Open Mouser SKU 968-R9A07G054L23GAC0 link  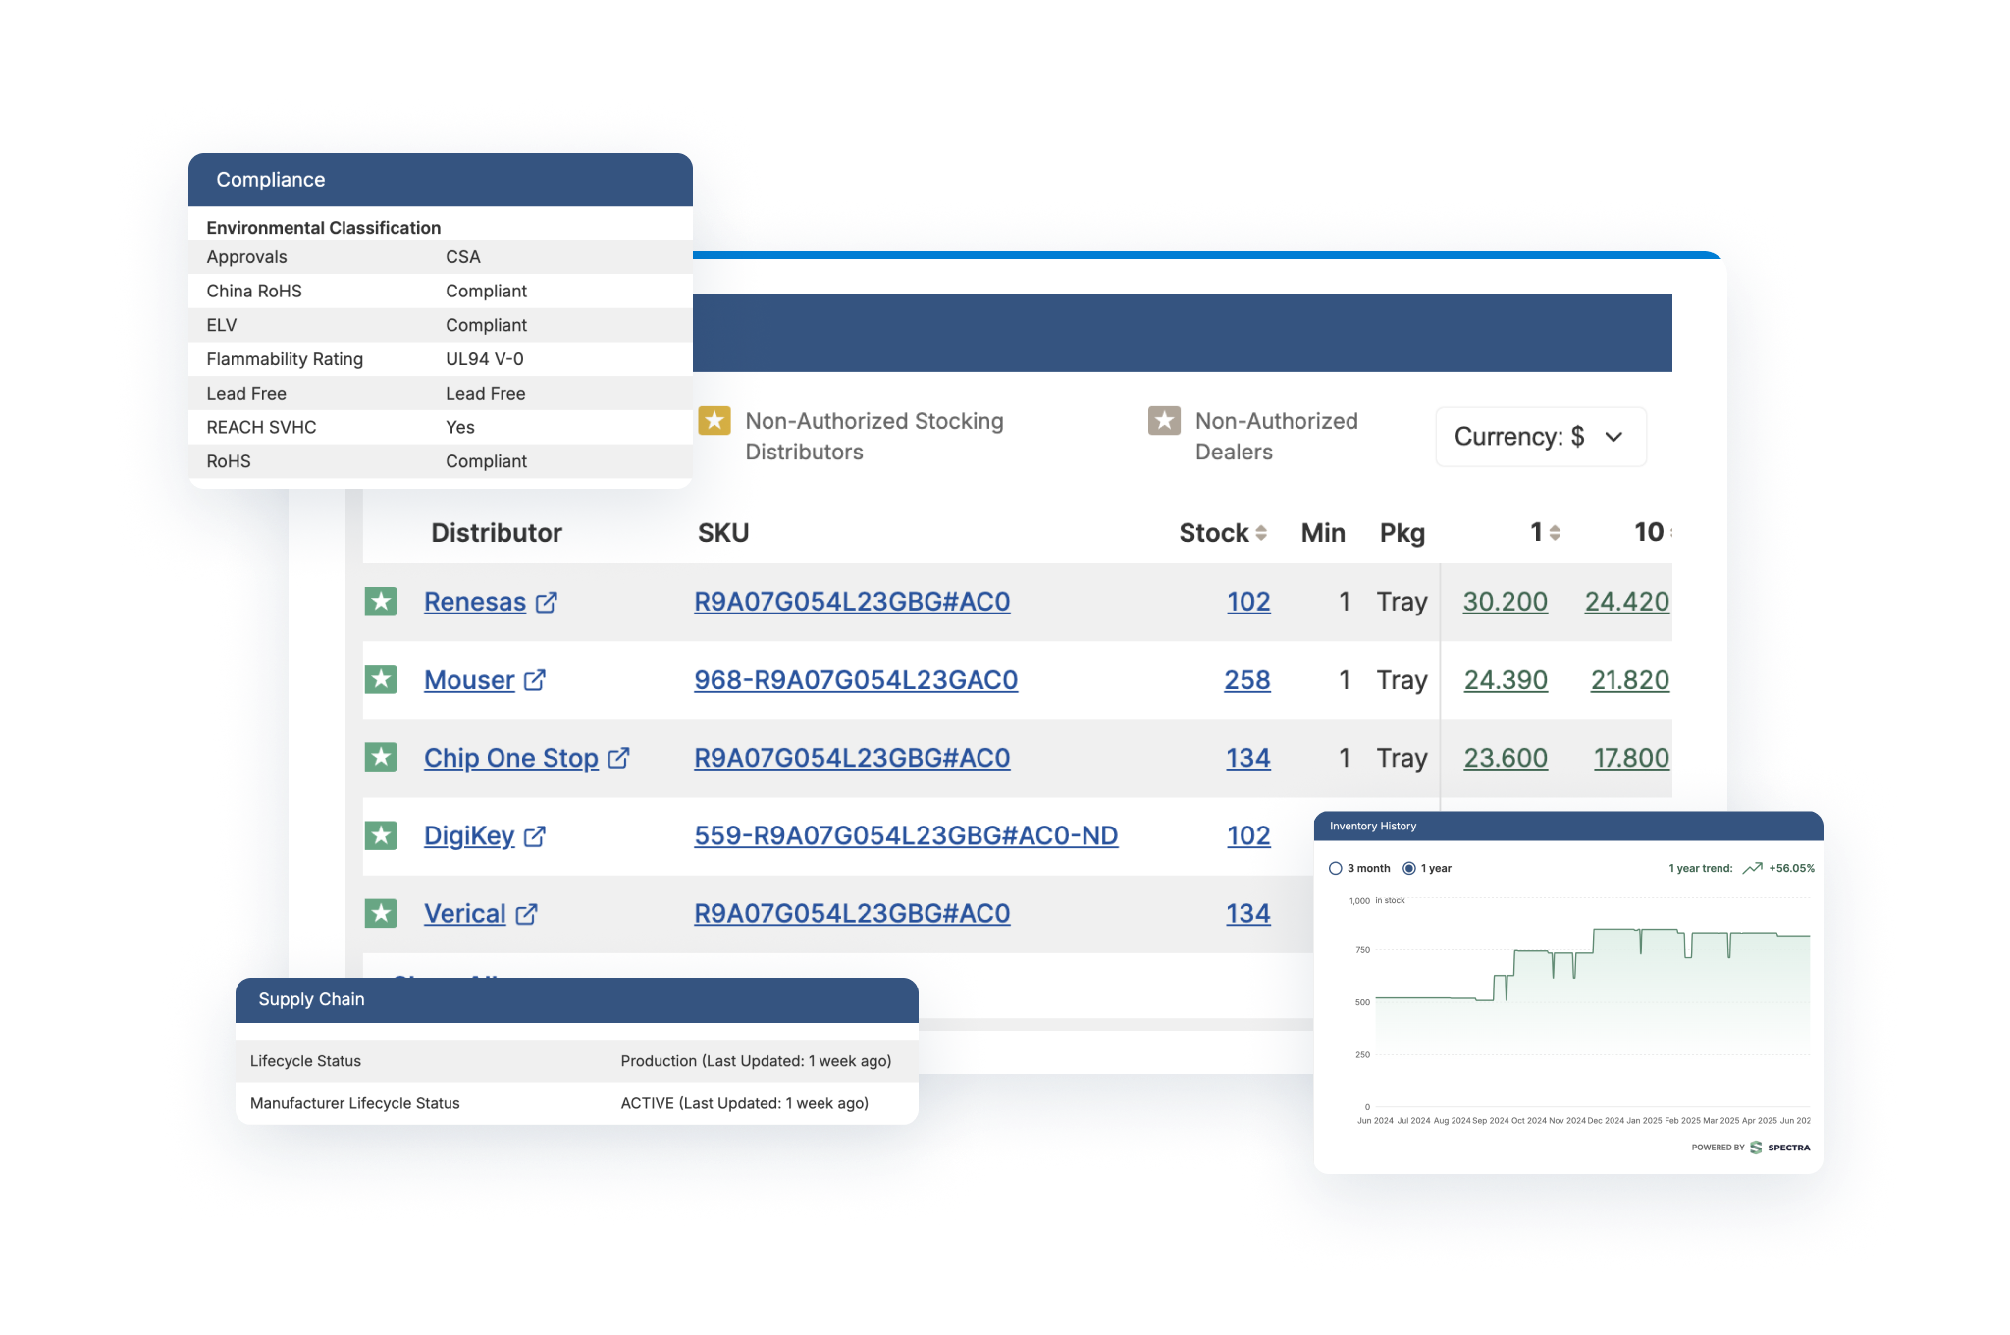[855, 680]
